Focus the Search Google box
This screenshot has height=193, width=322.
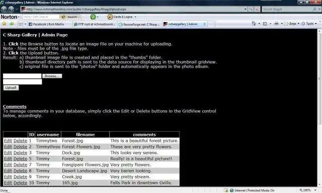pyautogui.click(x=287, y=9)
